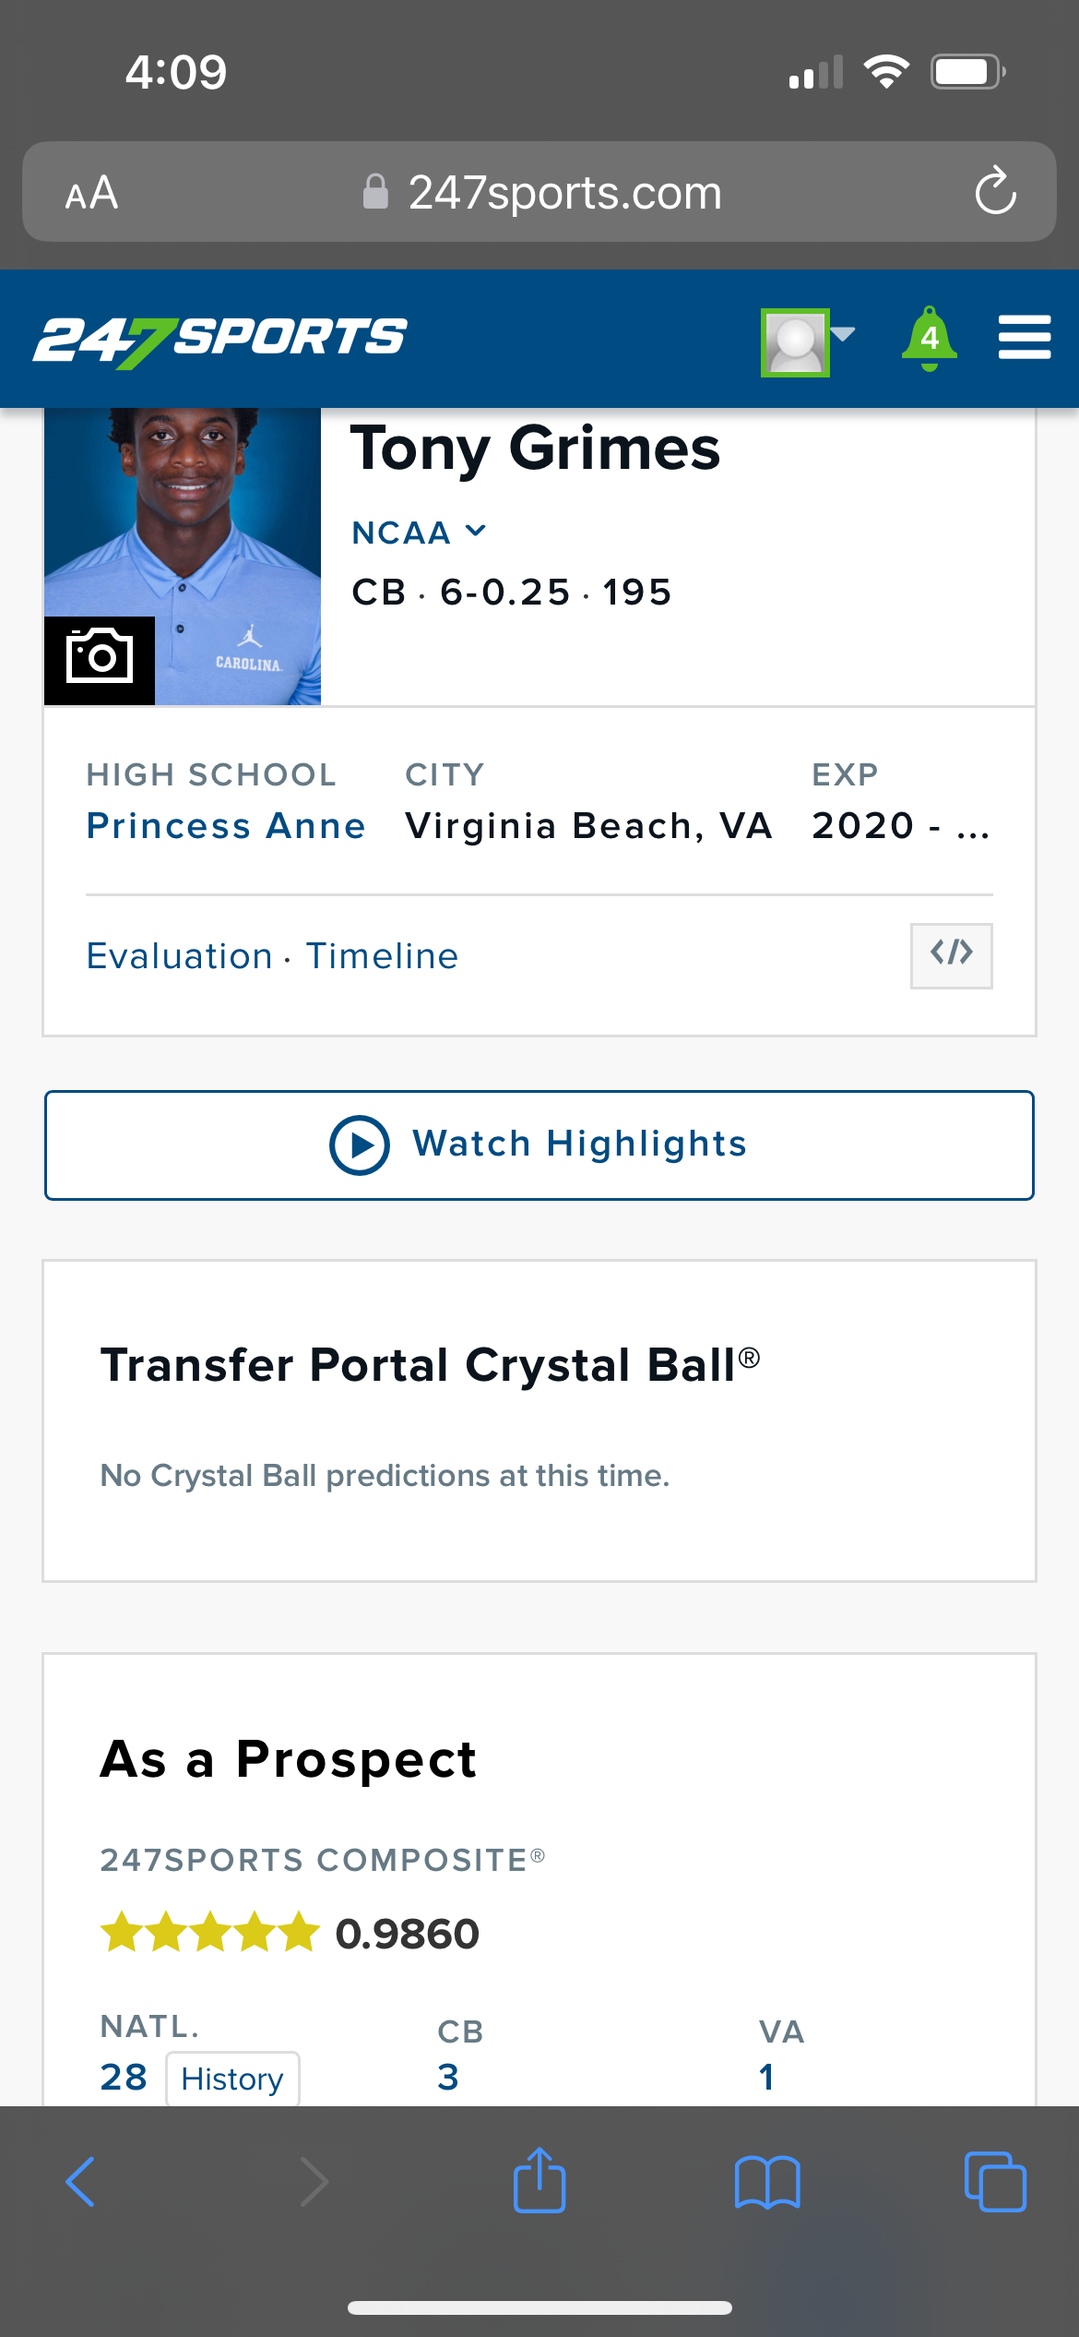Jump to the Timeline section
Screen dimensions: 1079x2337
click(x=382, y=956)
